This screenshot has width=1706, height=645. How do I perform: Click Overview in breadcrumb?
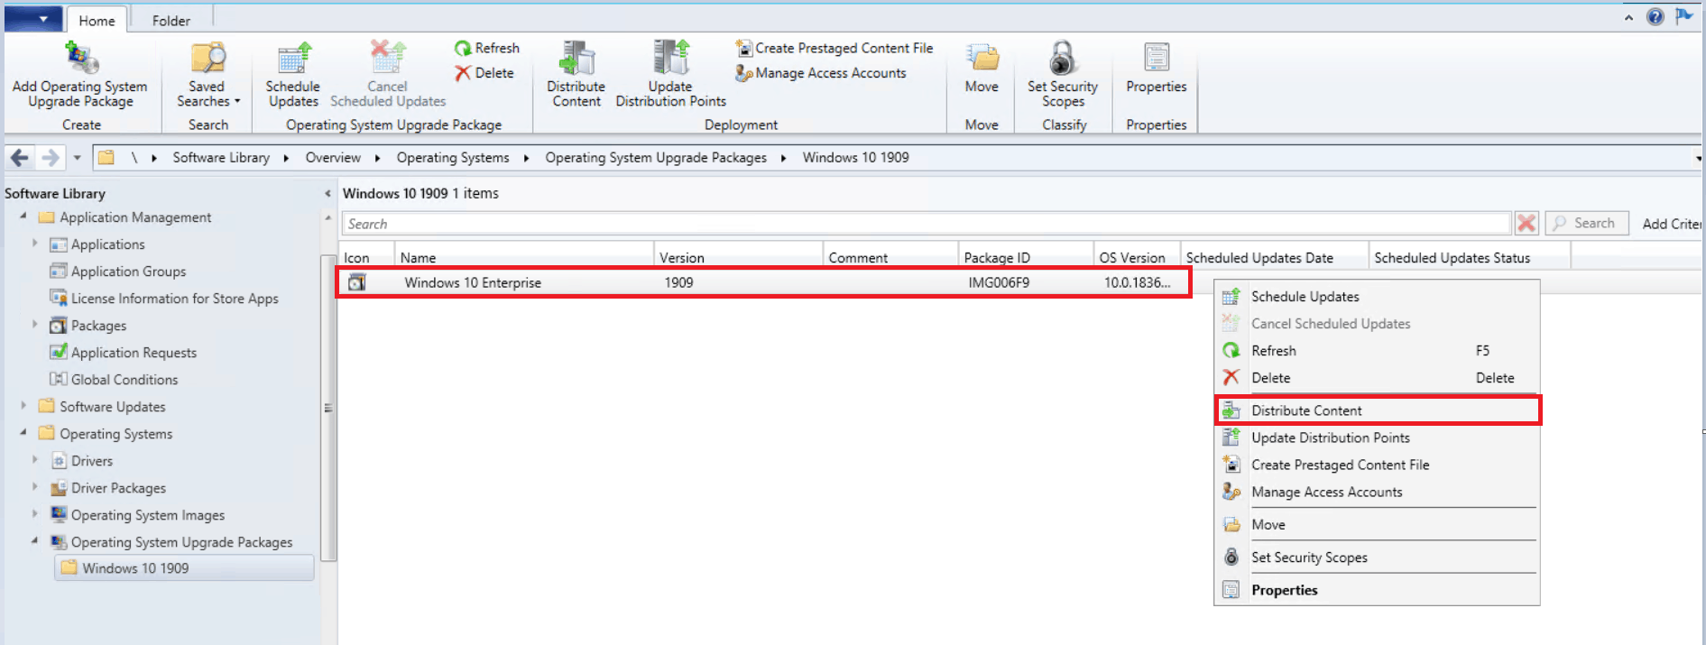333,157
